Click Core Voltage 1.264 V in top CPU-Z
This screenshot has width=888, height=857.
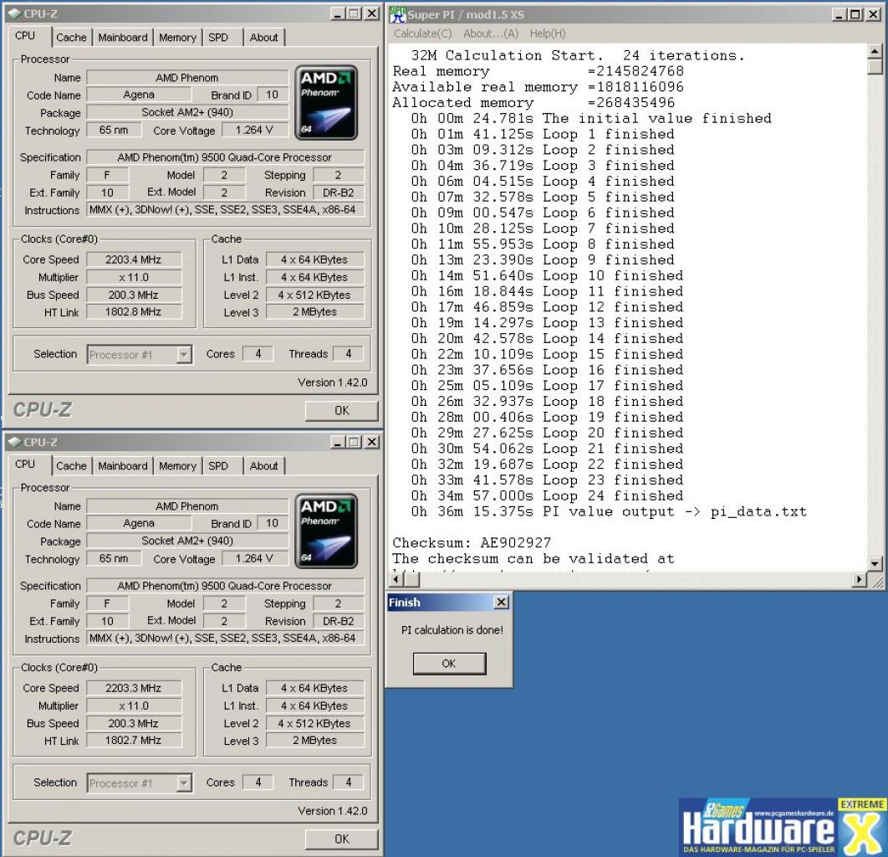pyautogui.click(x=254, y=130)
